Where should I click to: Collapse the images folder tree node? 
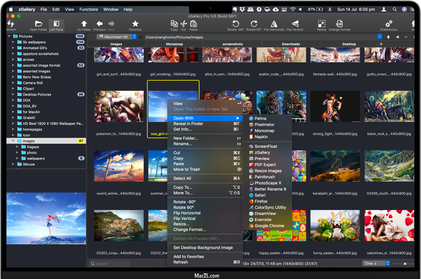13,141
